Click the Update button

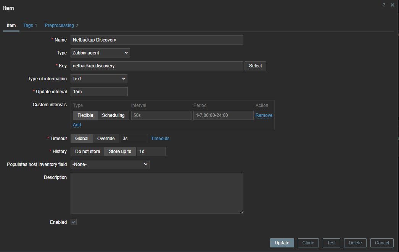[282, 242]
